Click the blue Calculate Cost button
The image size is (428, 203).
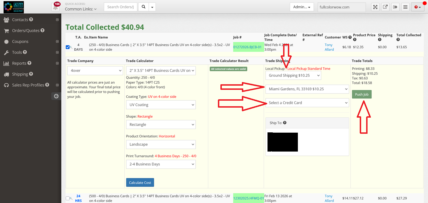(x=140, y=182)
